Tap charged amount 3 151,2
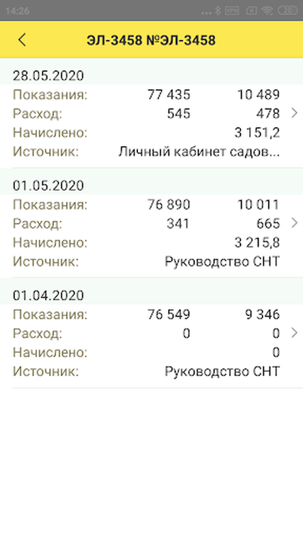303x539 pixels. pos(257,133)
